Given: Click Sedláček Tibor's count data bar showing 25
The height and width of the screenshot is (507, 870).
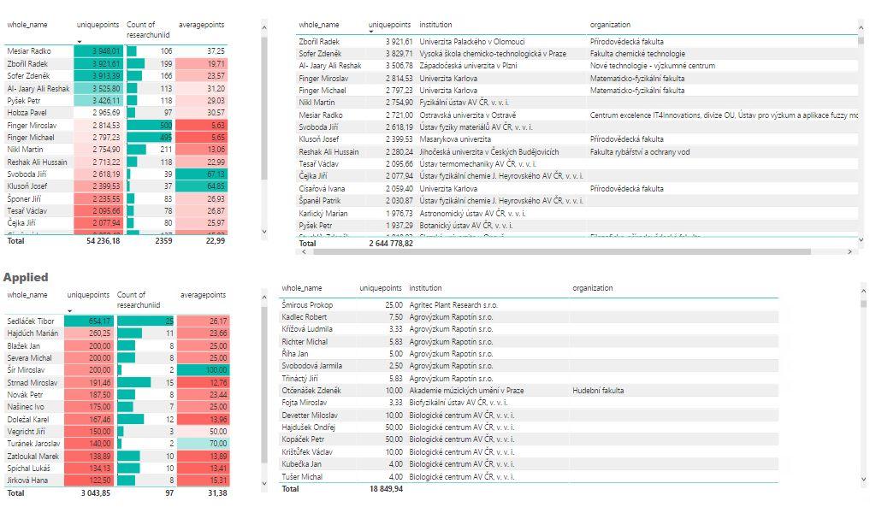Looking at the screenshot, I should pos(145,321).
